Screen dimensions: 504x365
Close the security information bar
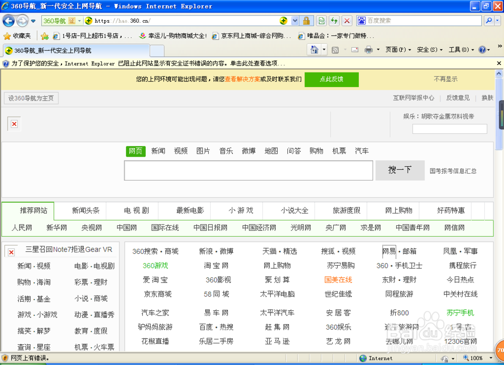point(499,63)
